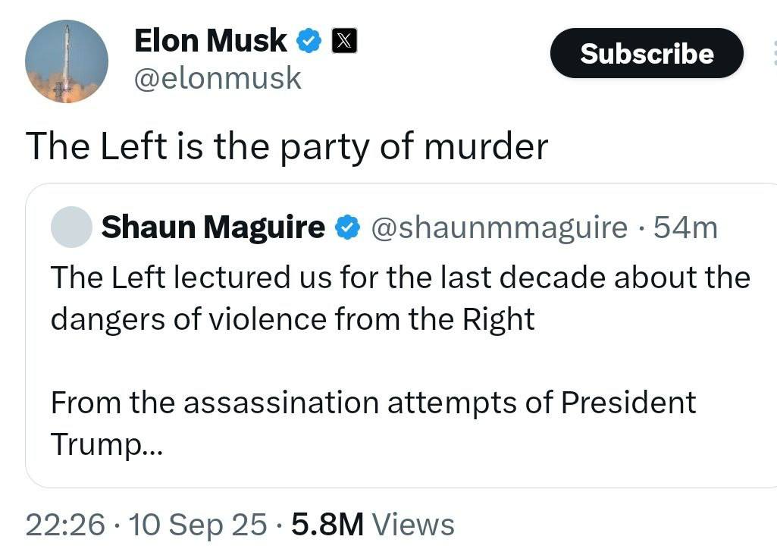Open the @elonmusk handle link
Image resolution: width=777 pixels, height=552 pixels.
pos(218,78)
